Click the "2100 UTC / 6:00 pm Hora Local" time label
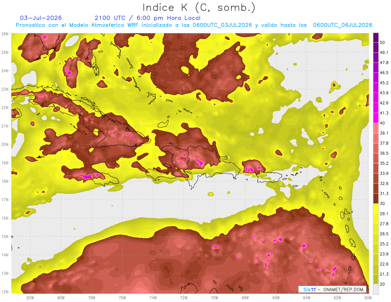391x302 pixels. pos(148,18)
